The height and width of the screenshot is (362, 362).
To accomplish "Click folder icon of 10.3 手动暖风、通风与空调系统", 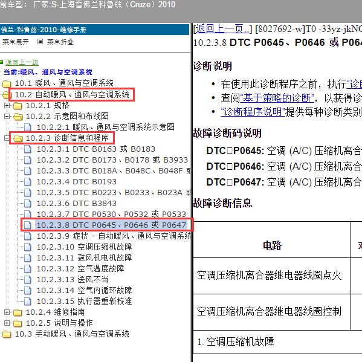I will coord(7,334).
